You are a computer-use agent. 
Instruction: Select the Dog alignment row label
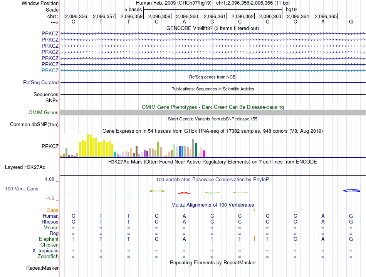(54, 234)
